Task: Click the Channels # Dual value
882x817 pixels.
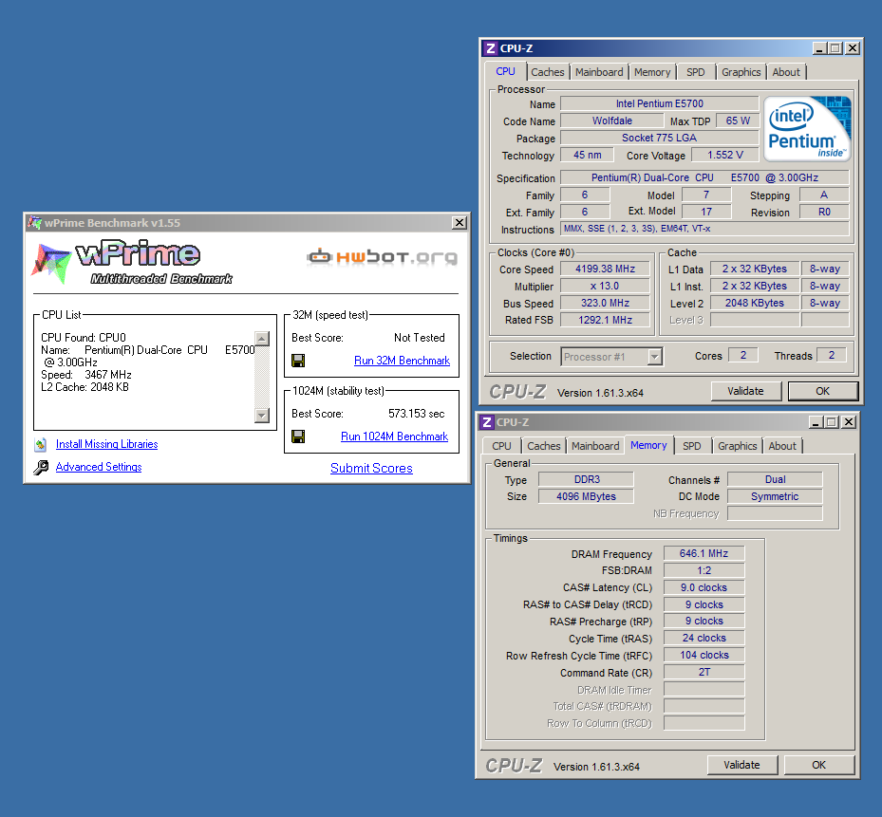Action: click(x=775, y=479)
